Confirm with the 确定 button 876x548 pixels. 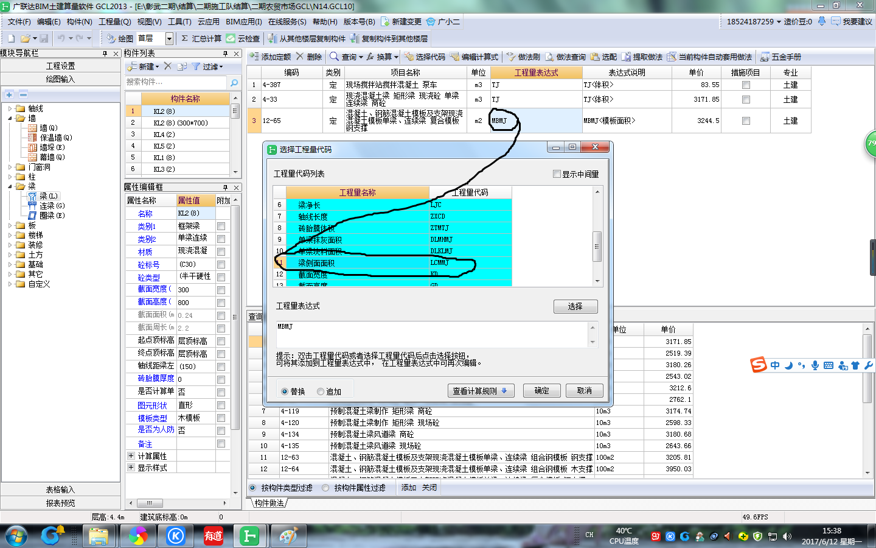pyautogui.click(x=541, y=391)
